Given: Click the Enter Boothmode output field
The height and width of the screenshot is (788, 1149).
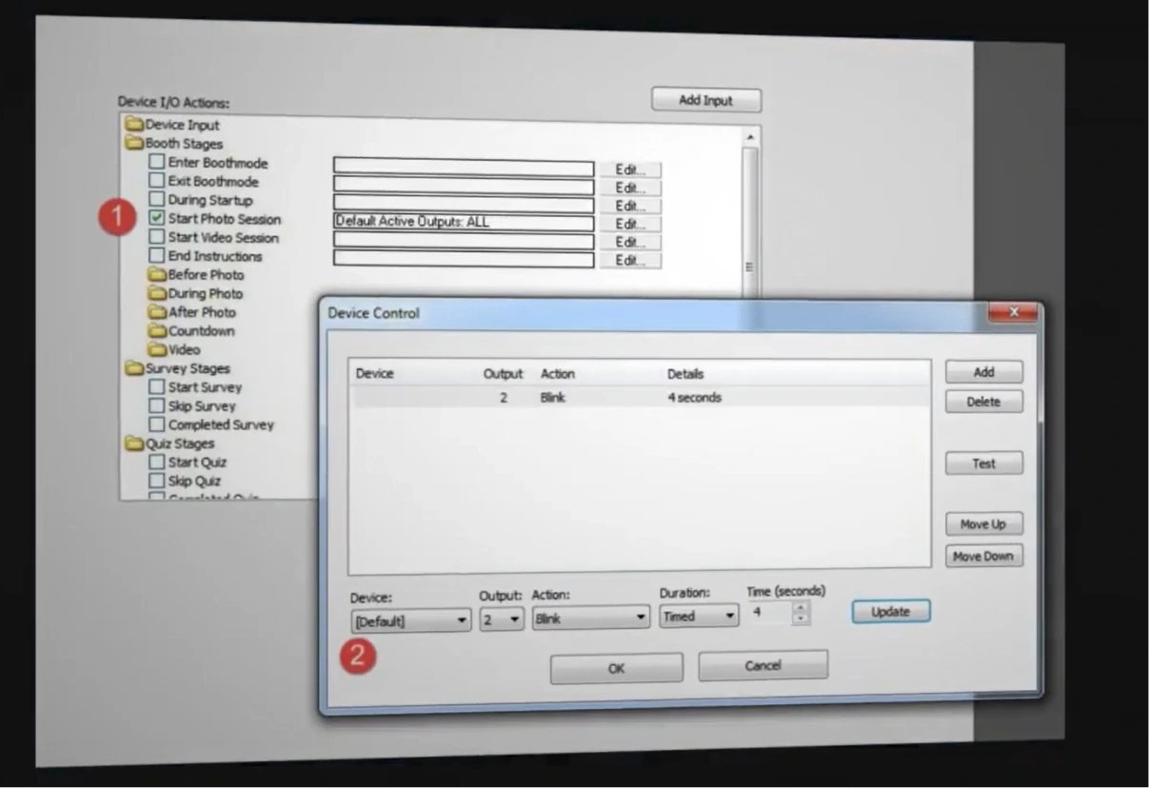Looking at the screenshot, I should click(464, 167).
